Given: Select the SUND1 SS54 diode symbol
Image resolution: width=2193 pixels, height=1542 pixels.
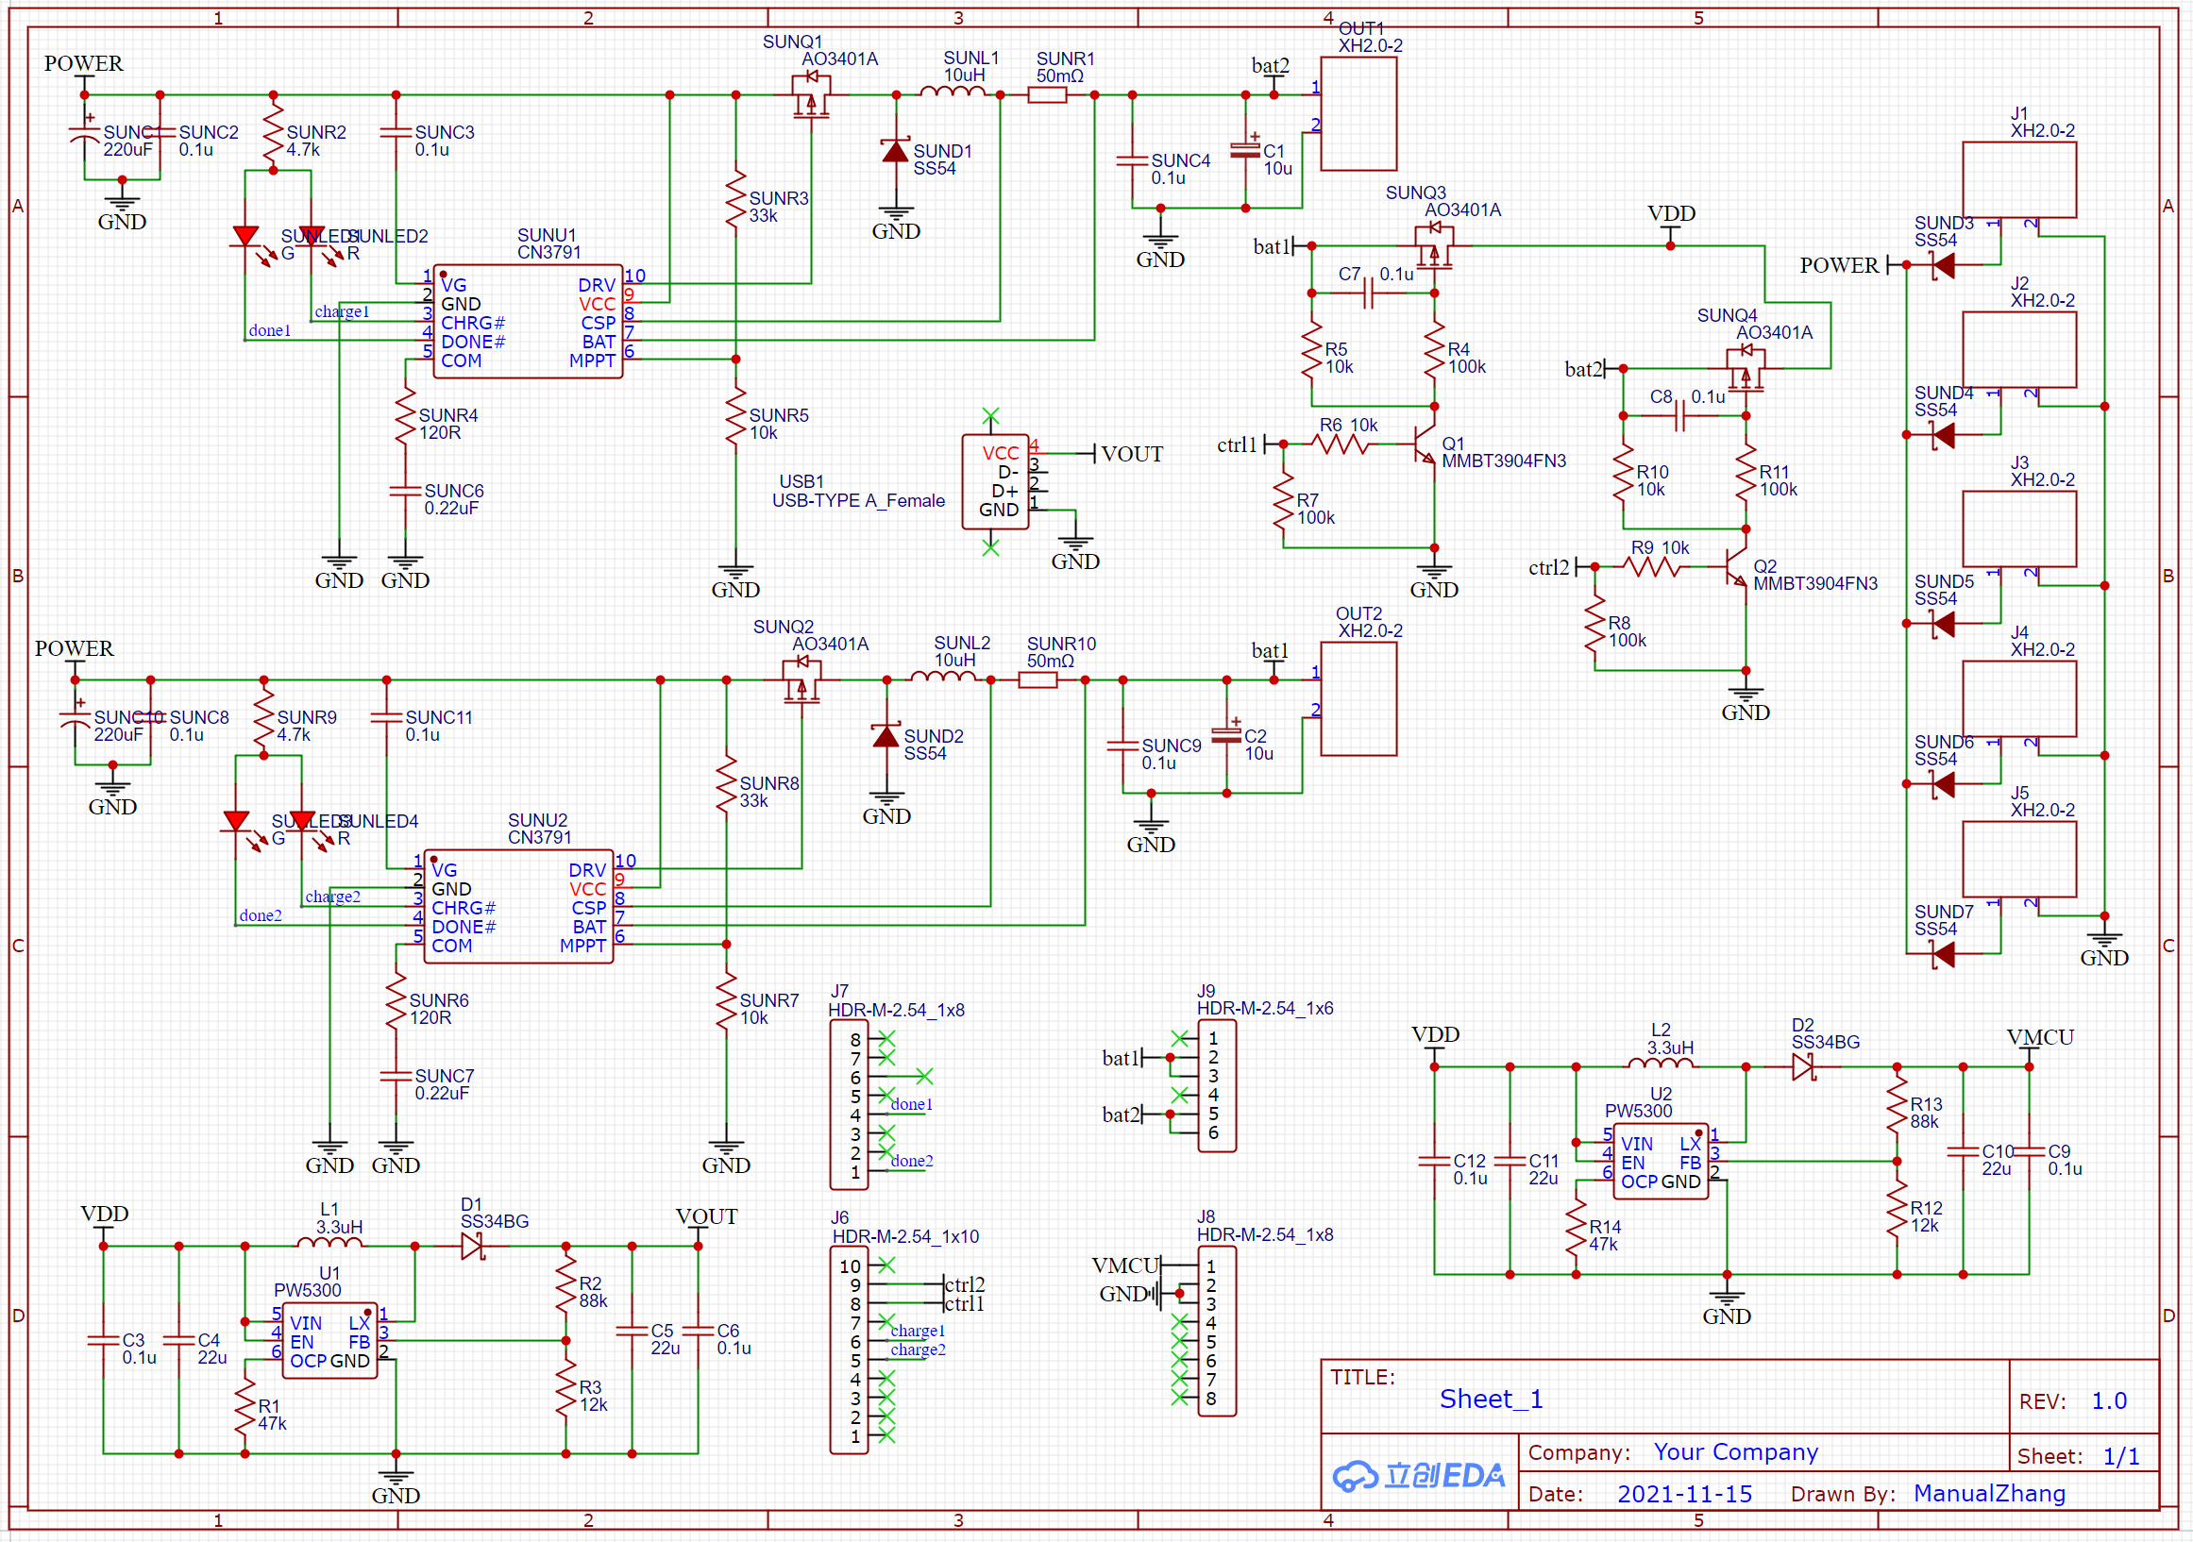Looking at the screenshot, I should pyautogui.click(x=895, y=151).
